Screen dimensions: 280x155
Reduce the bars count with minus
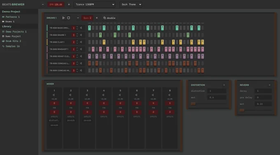tap(78, 18)
